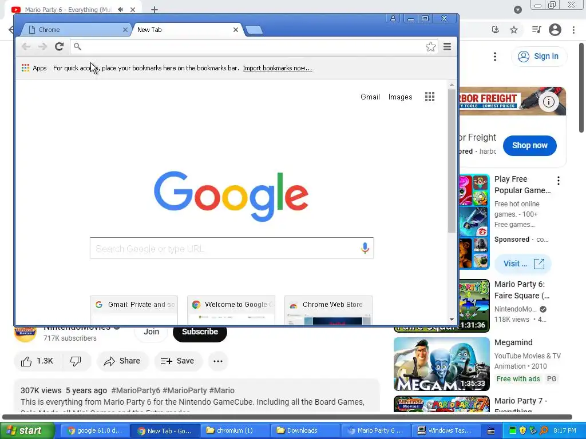Open the media control icon in back Chrome toolbar

click(x=536, y=30)
